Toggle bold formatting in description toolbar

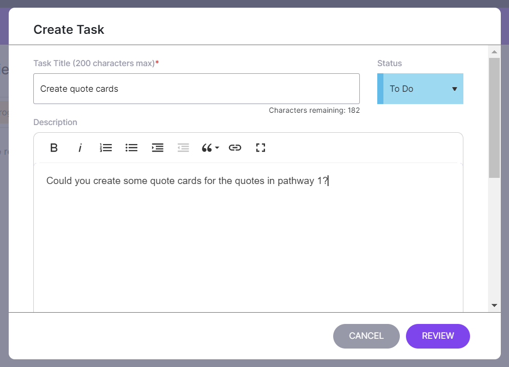point(54,148)
